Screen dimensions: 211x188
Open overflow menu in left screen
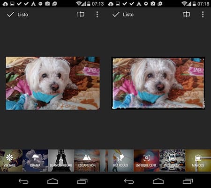point(97,15)
